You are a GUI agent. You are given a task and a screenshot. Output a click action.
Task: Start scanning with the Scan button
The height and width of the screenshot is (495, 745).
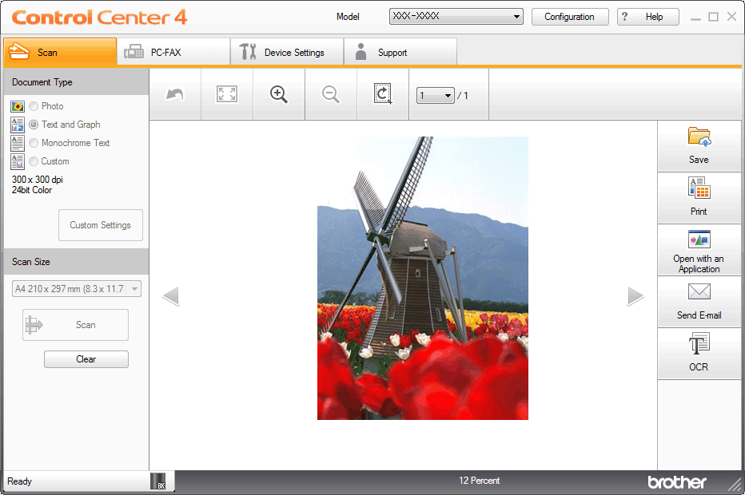[x=76, y=325]
